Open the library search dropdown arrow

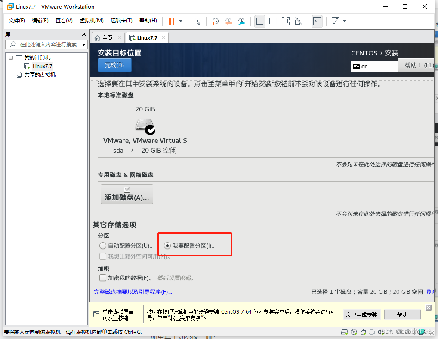click(x=83, y=45)
